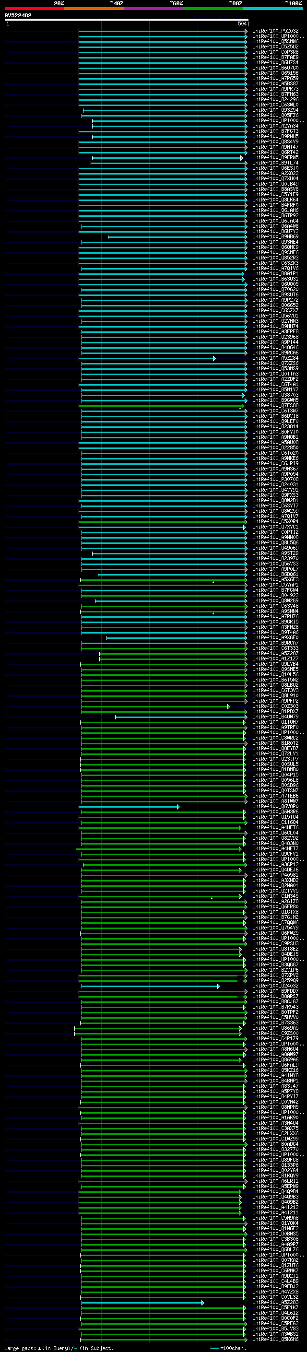The width and height of the screenshot is (307, 1352).
Task: Select hit label UniRef100_B4FRF0
Action: coord(275,205)
